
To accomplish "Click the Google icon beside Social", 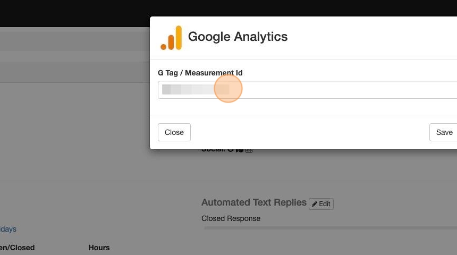I will click(x=231, y=150).
